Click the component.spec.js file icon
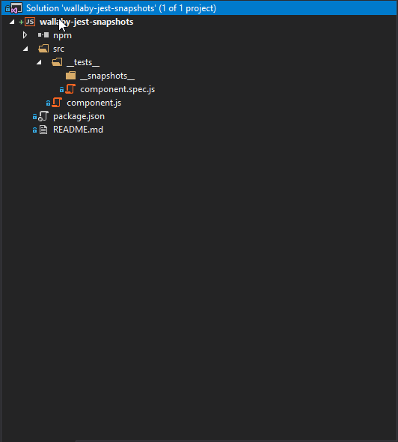Viewport: 398px width, 442px height. 70,89
